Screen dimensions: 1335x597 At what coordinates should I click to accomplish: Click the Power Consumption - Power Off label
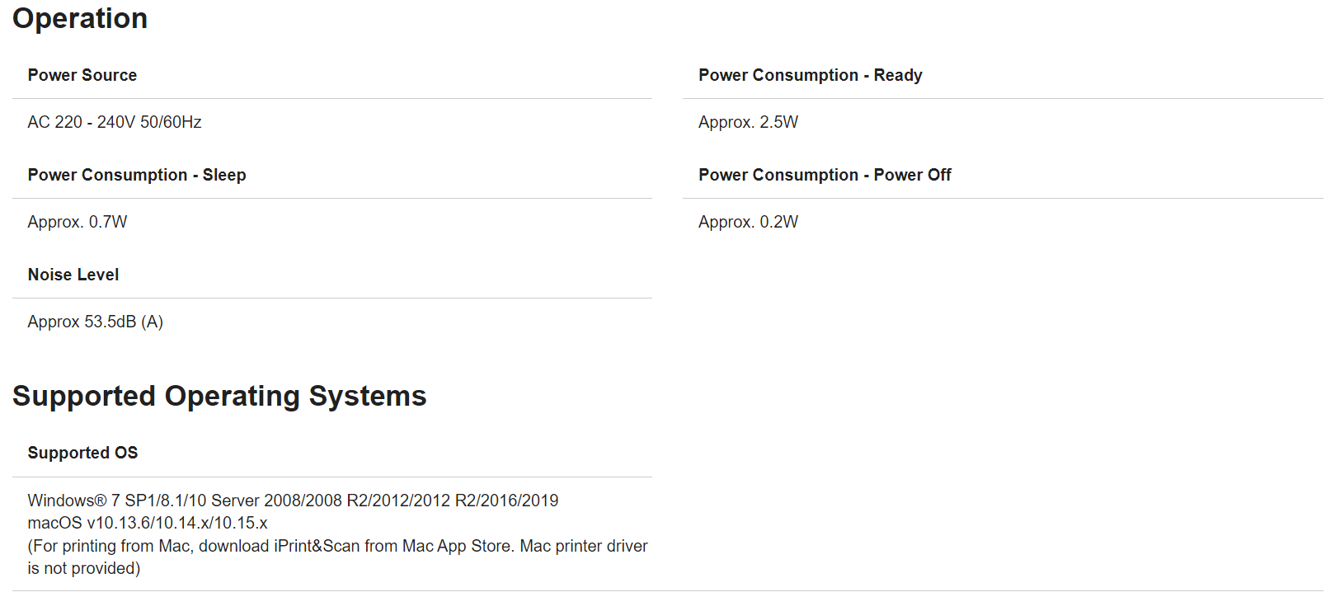point(825,175)
